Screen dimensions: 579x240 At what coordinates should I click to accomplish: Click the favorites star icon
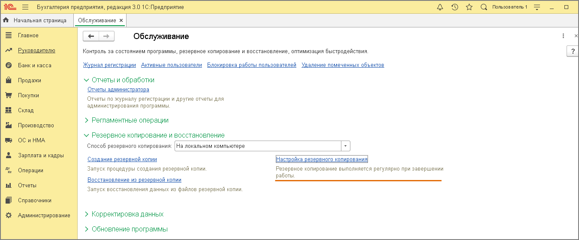tap(469, 7)
